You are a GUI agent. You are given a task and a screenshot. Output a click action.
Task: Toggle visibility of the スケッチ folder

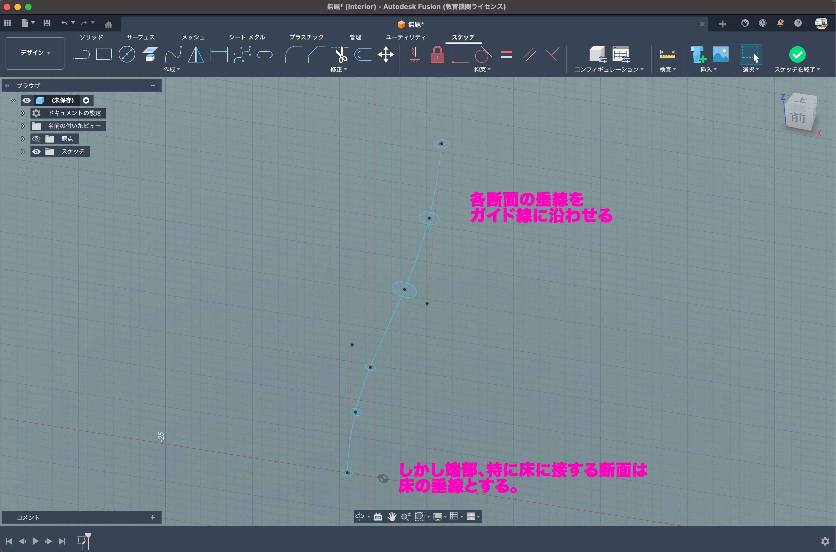pyautogui.click(x=36, y=152)
